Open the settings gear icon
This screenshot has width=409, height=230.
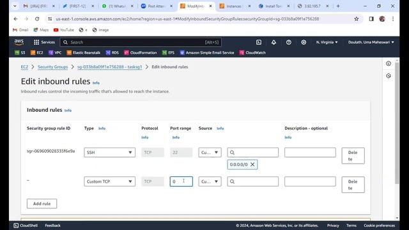[304, 42]
